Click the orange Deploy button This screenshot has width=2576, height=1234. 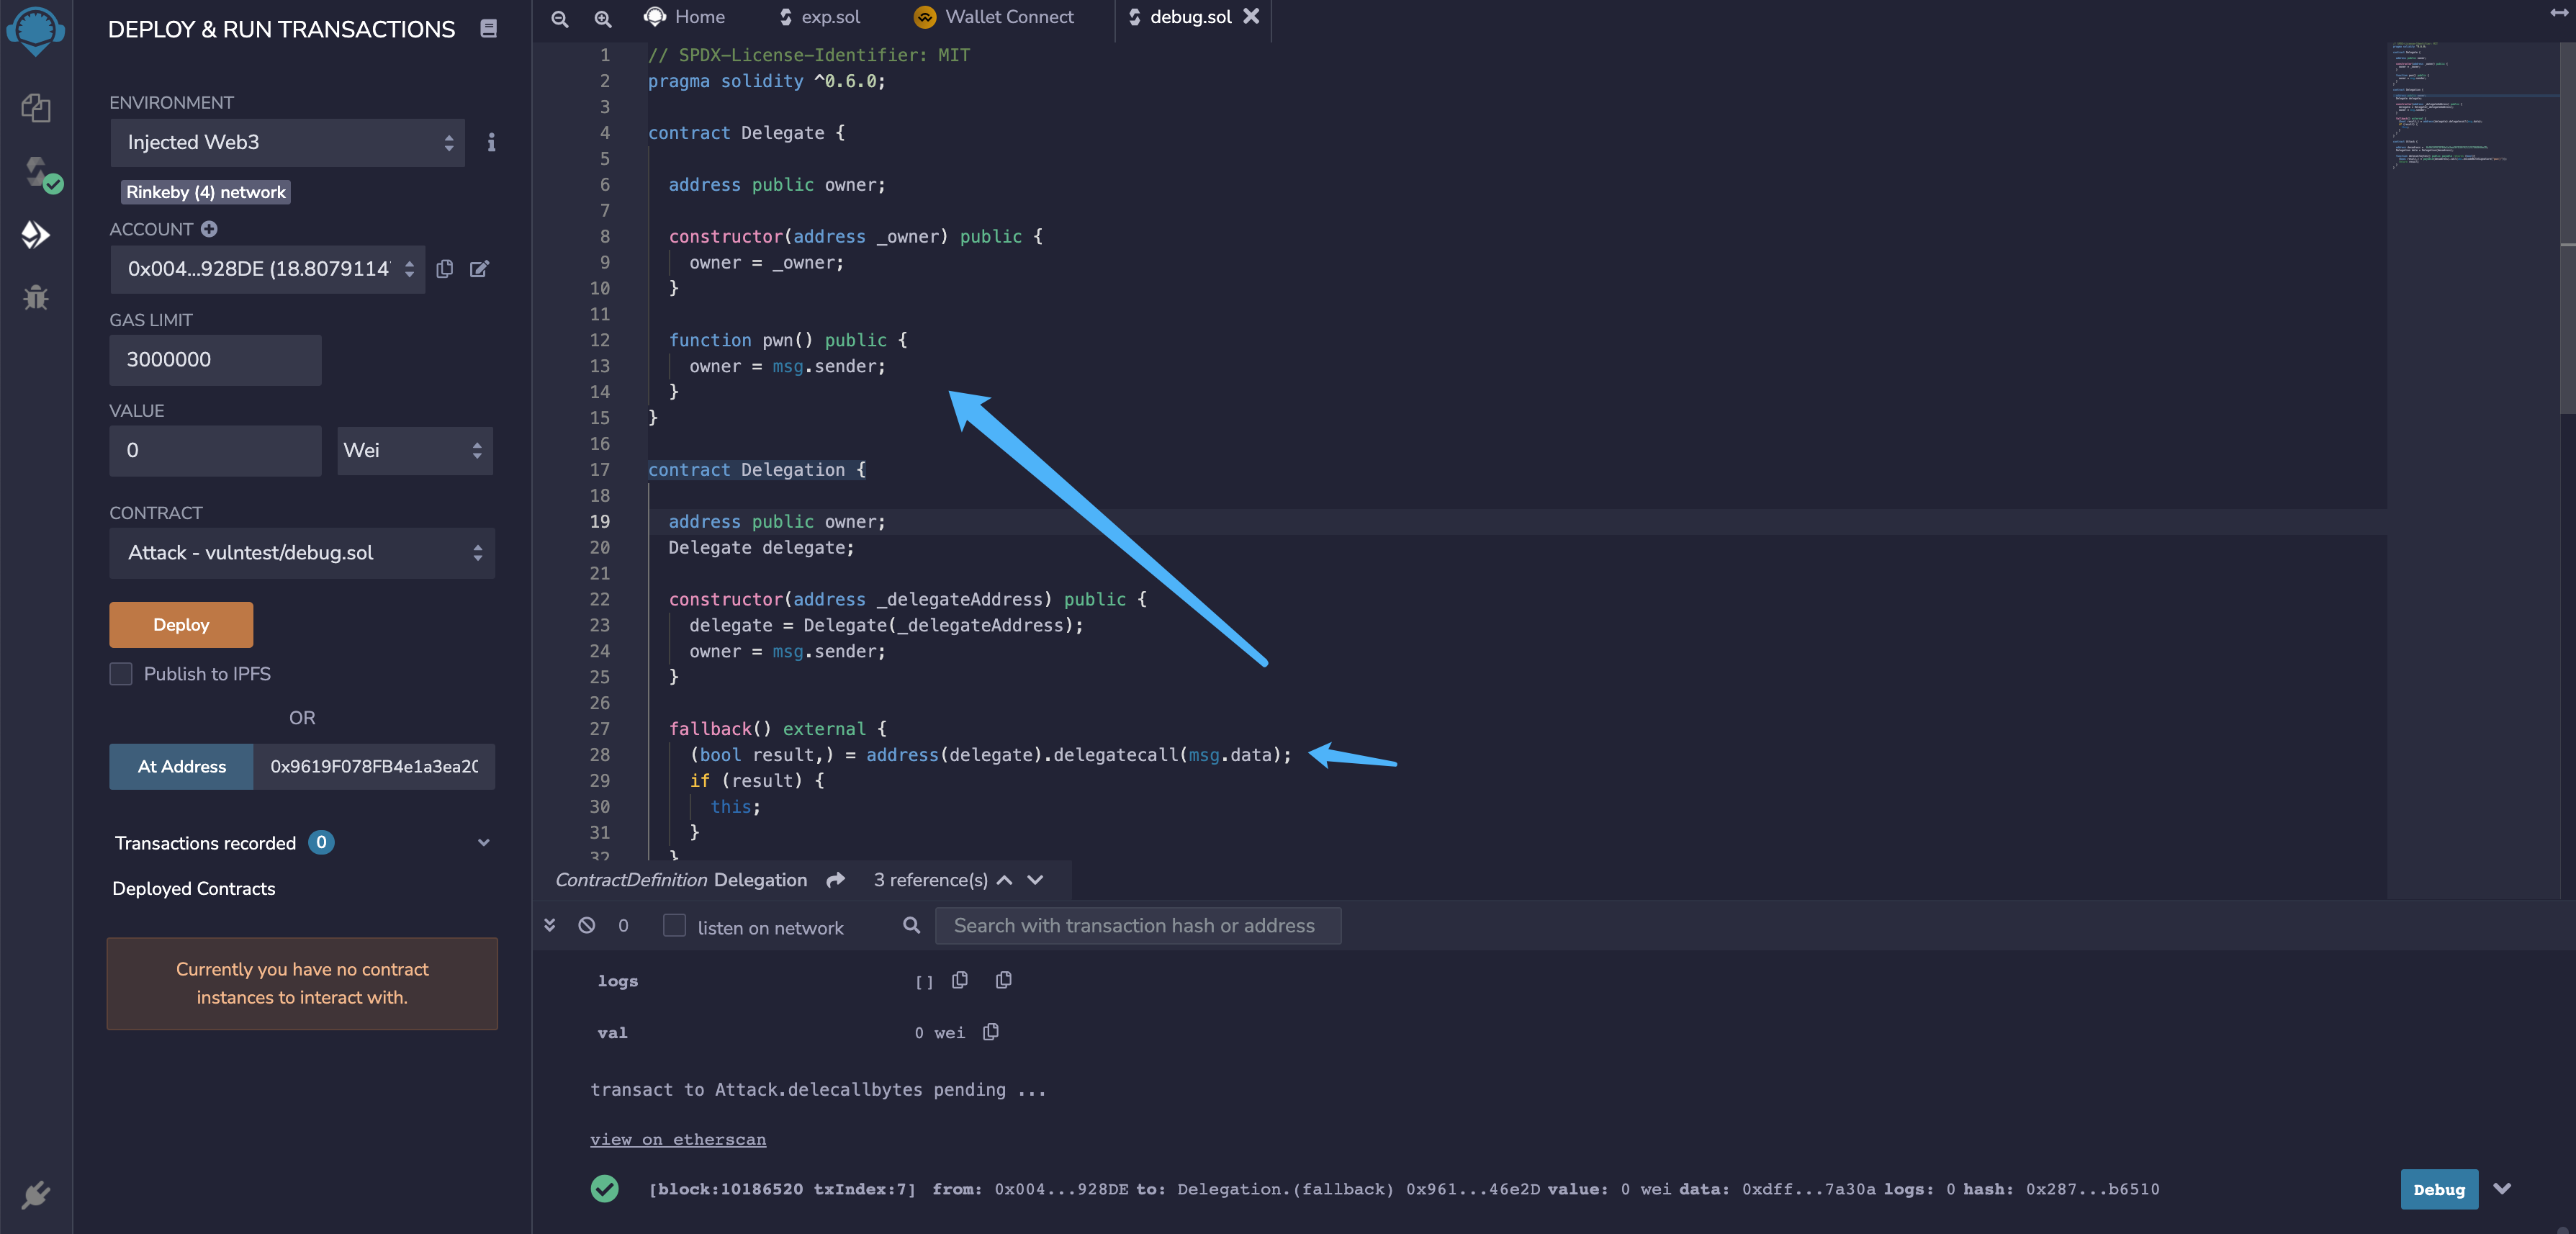click(181, 625)
